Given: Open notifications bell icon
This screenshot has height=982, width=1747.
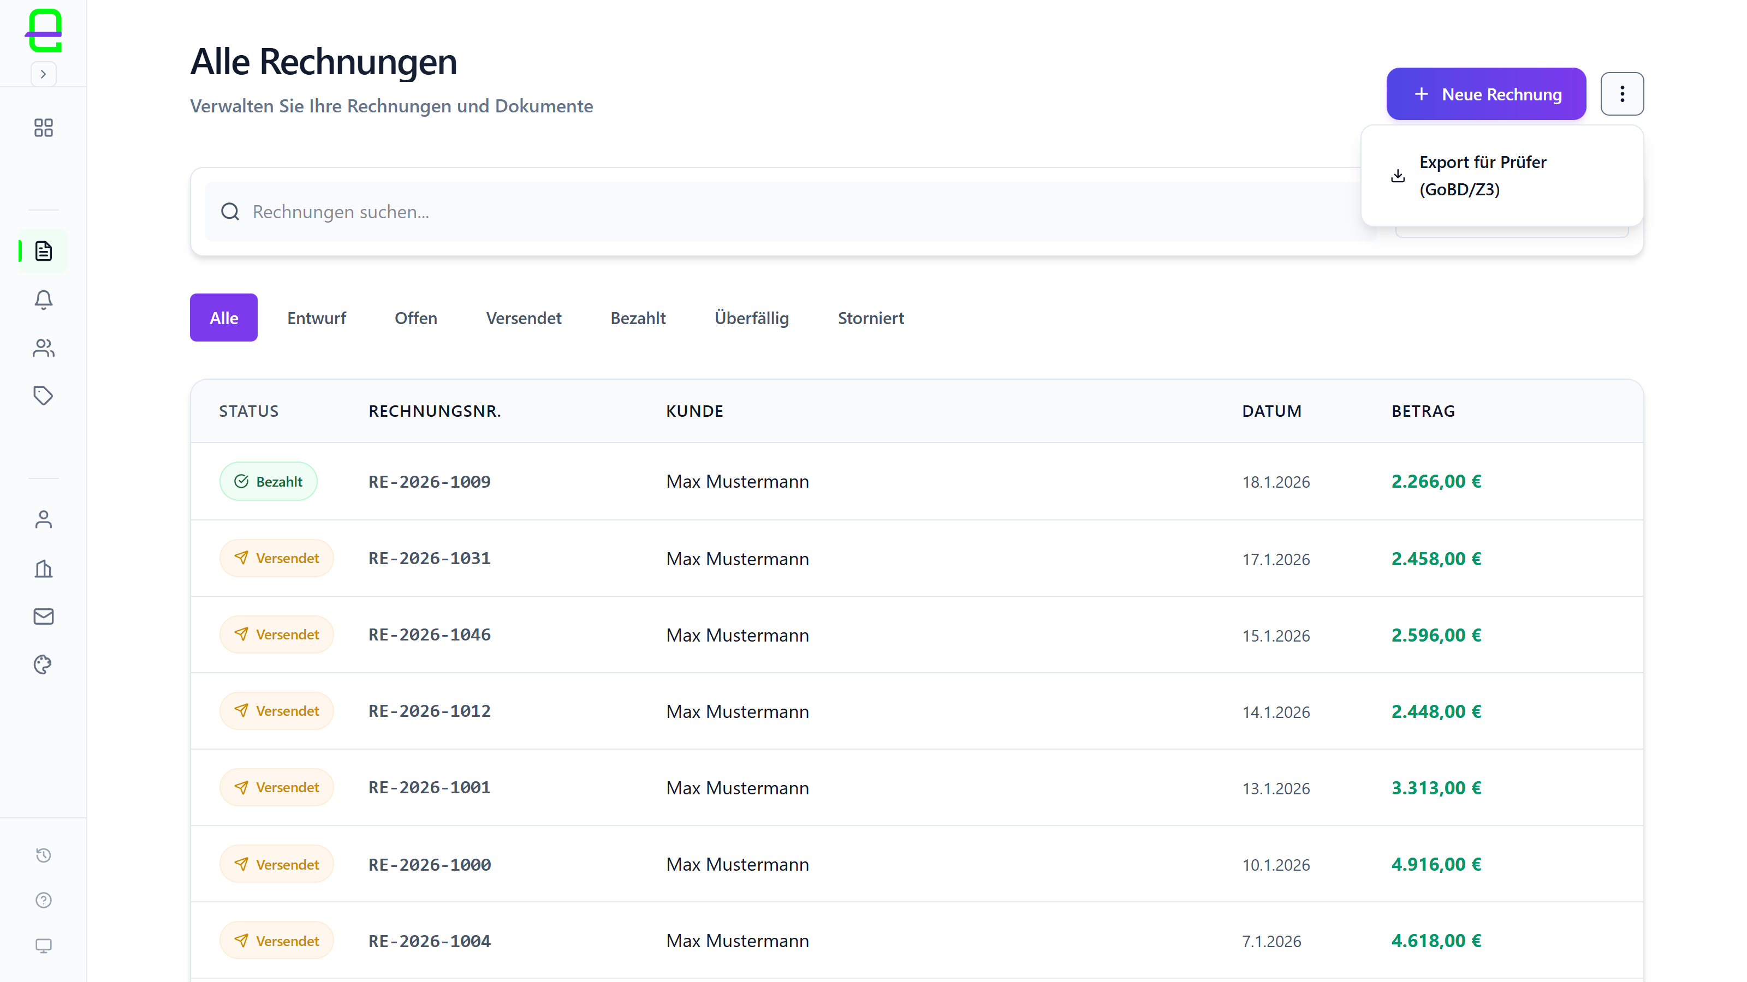Looking at the screenshot, I should coord(44,300).
